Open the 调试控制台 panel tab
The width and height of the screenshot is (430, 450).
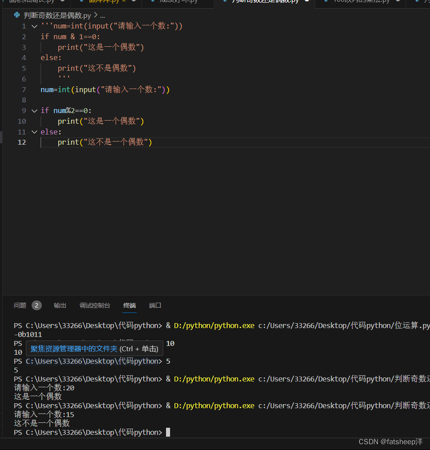tap(95, 305)
